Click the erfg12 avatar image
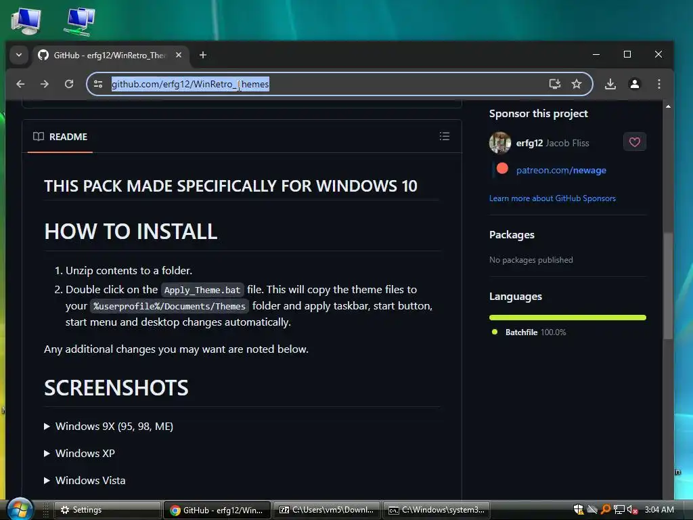The width and height of the screenshot is (693, 520). click(500, 143)
